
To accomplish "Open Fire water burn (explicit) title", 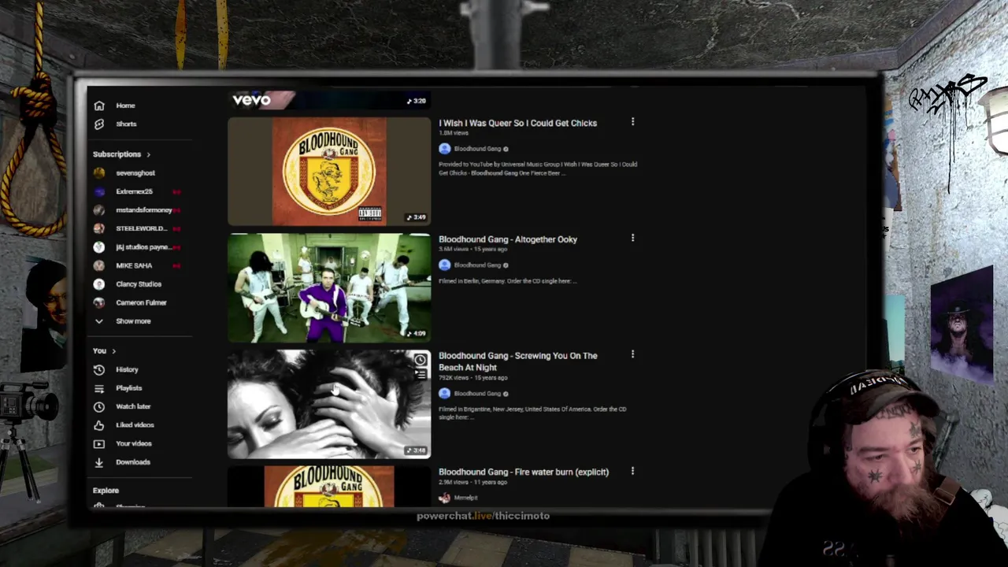I will pyautogui.click(x=524, y=472).
